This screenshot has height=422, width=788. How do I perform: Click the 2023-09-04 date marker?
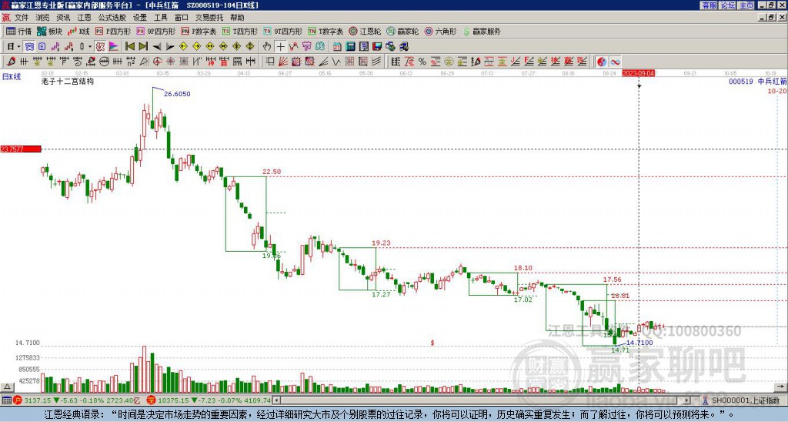(x=638, y=73)
